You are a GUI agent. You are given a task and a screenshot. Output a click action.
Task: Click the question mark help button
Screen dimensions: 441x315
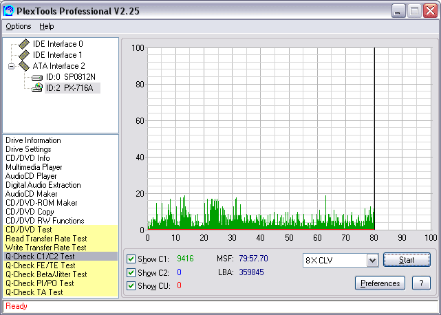421,283
